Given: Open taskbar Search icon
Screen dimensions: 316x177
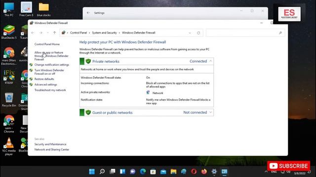Looking at the screenshot, I should (102, 172).
